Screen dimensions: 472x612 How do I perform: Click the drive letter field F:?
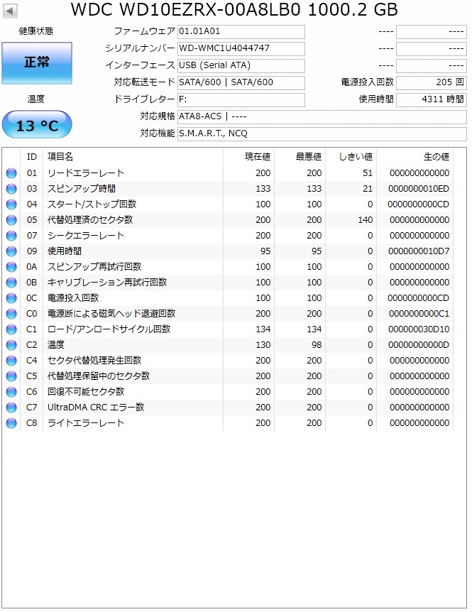241,99
